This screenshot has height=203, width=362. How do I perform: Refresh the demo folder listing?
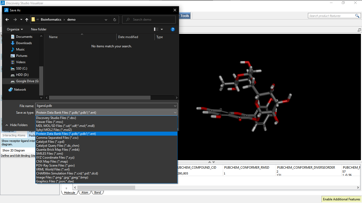(114, 20)
